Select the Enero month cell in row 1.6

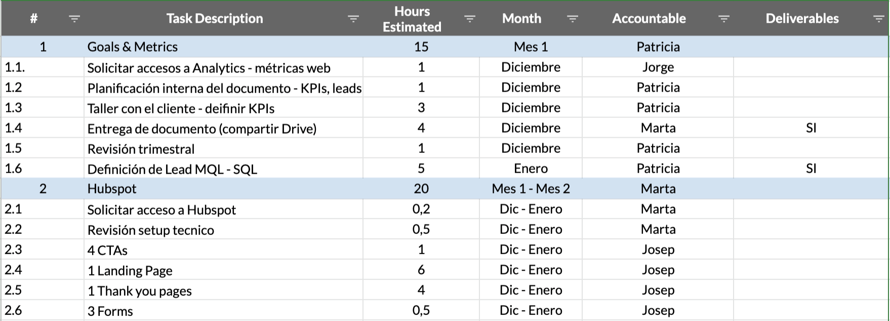pos(531,169)
